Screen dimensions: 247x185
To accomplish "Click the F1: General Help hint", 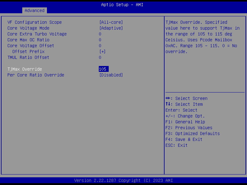I will point(185,122).
